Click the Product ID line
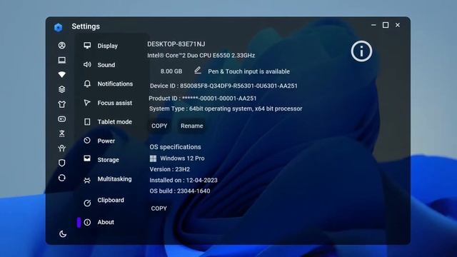The height and width of the screenshot is (257, 457). [x=203, y=99]
